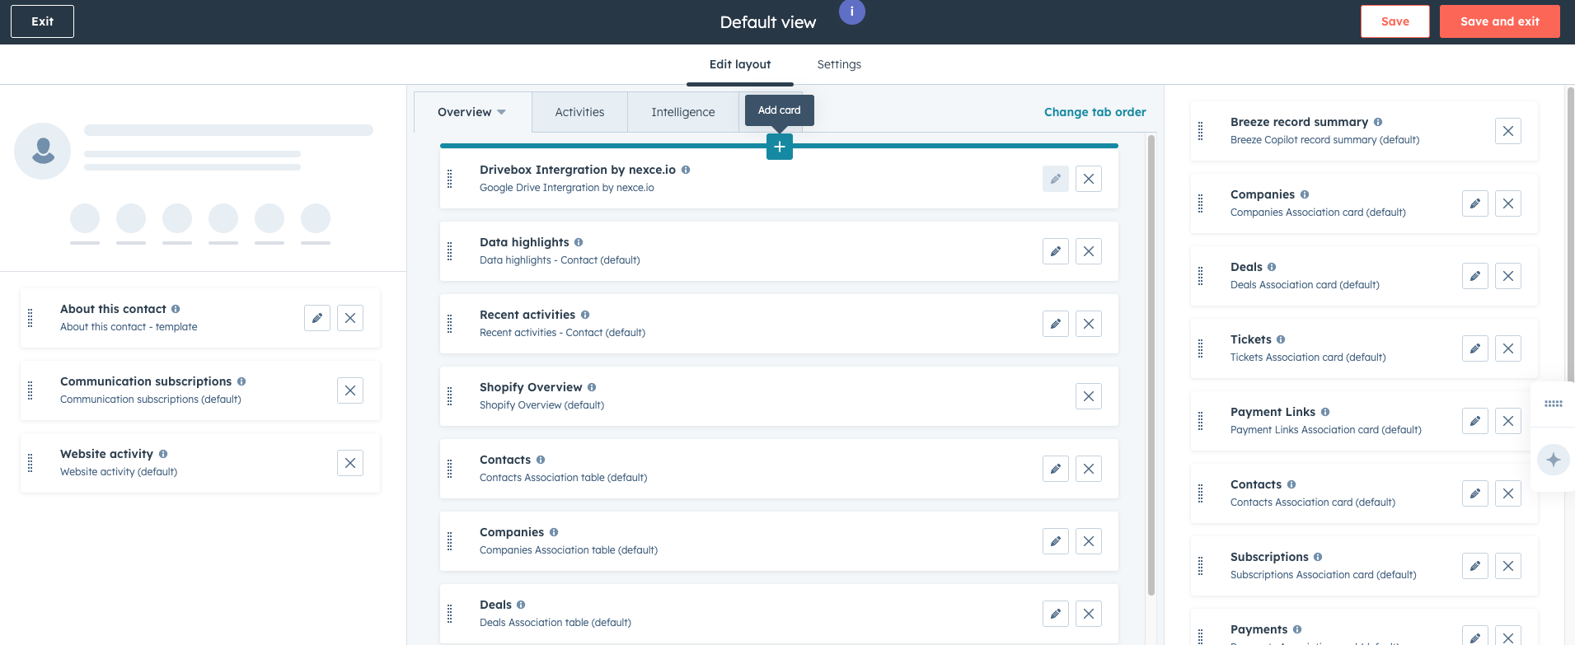The height and width of the screenshot is (645, 1575).
Task: Edit the Tickets Association card
Action: coord(1474,348)
